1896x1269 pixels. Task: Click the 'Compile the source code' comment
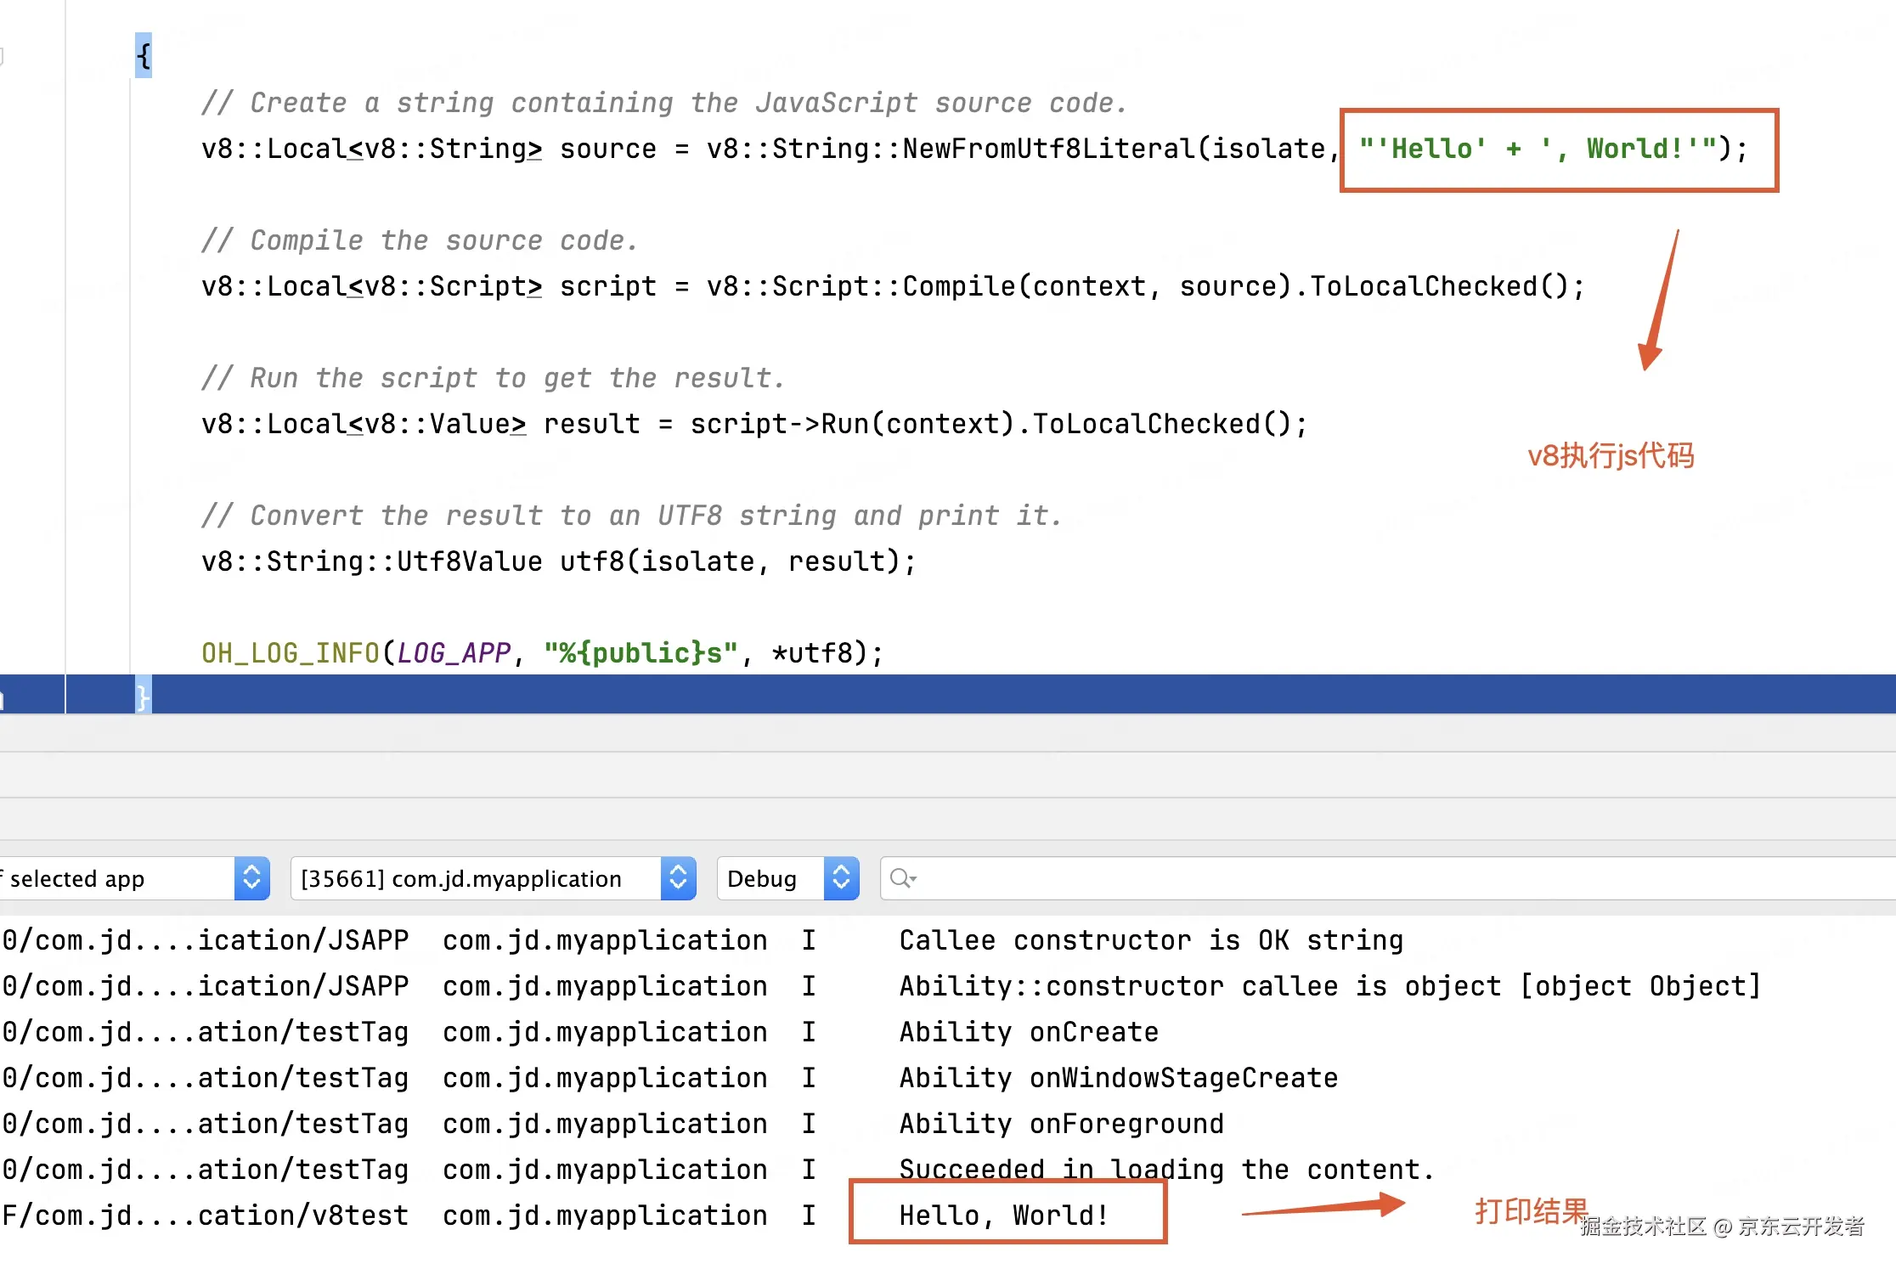pos(420,241)
